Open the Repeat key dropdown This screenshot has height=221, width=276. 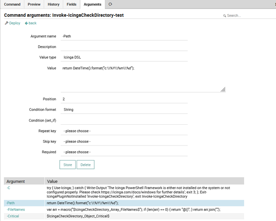(124, 131)
